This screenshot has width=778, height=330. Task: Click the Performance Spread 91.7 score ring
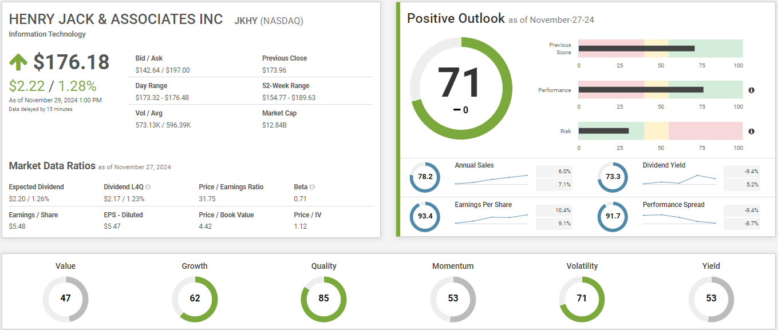coord(613,216)
